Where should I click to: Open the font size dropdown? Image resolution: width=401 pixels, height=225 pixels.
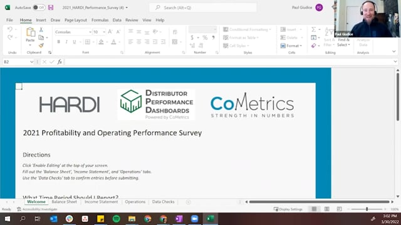[104, 32]
